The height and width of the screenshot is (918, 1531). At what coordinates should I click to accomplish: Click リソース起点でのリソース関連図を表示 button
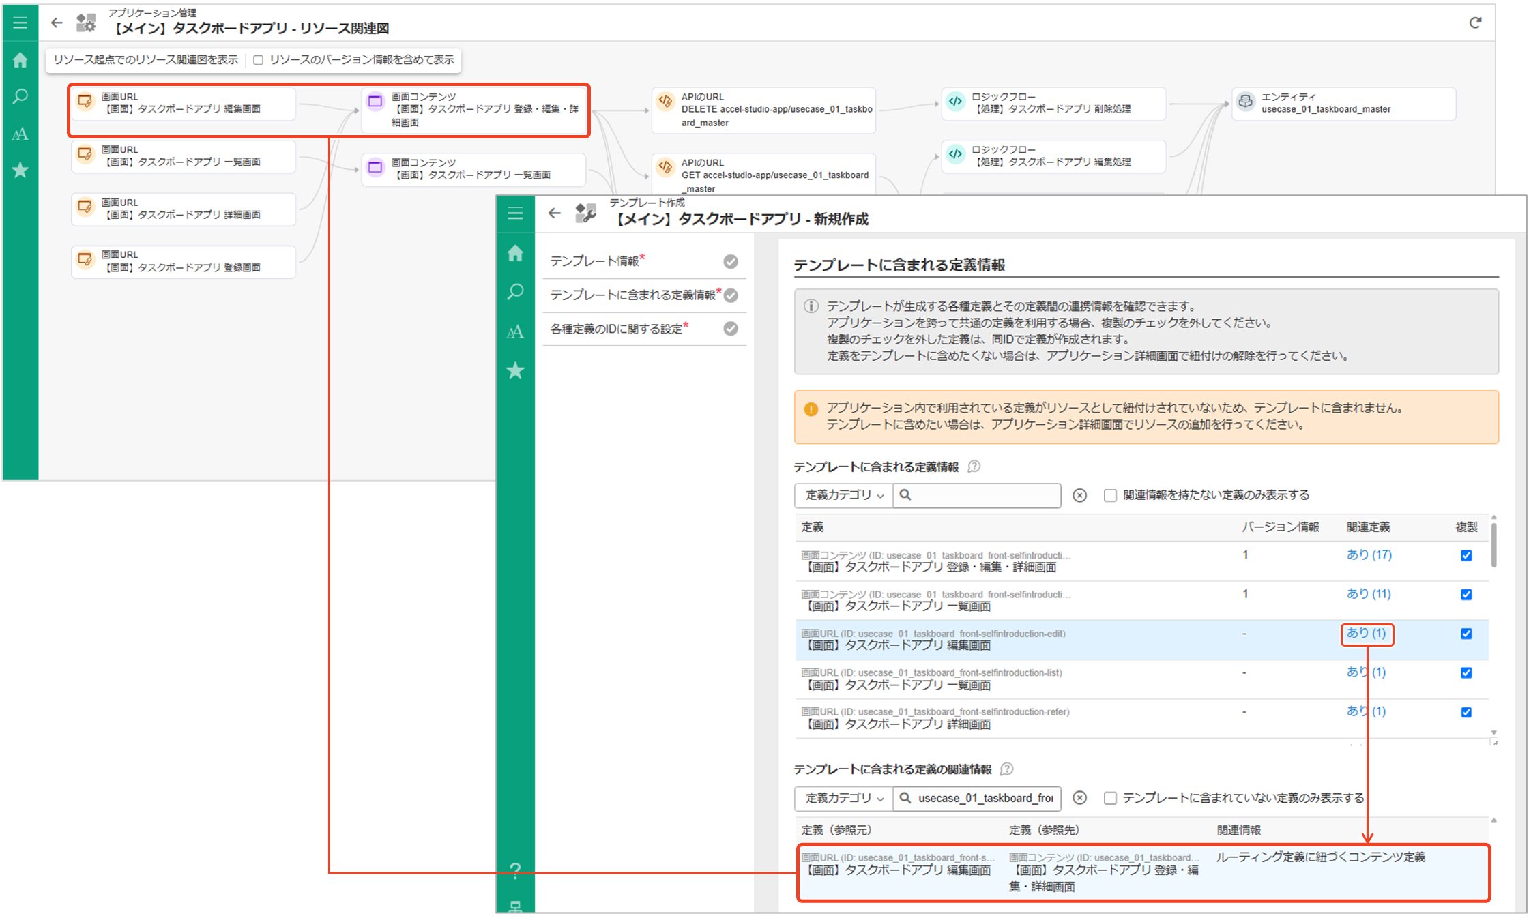pyautogui.click(x=146, y=60)
